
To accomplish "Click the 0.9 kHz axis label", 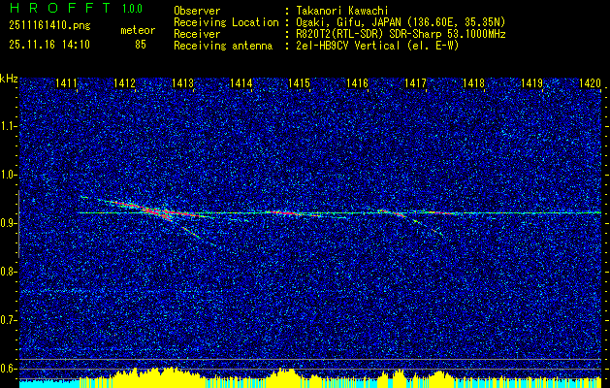I will (7, 223).
